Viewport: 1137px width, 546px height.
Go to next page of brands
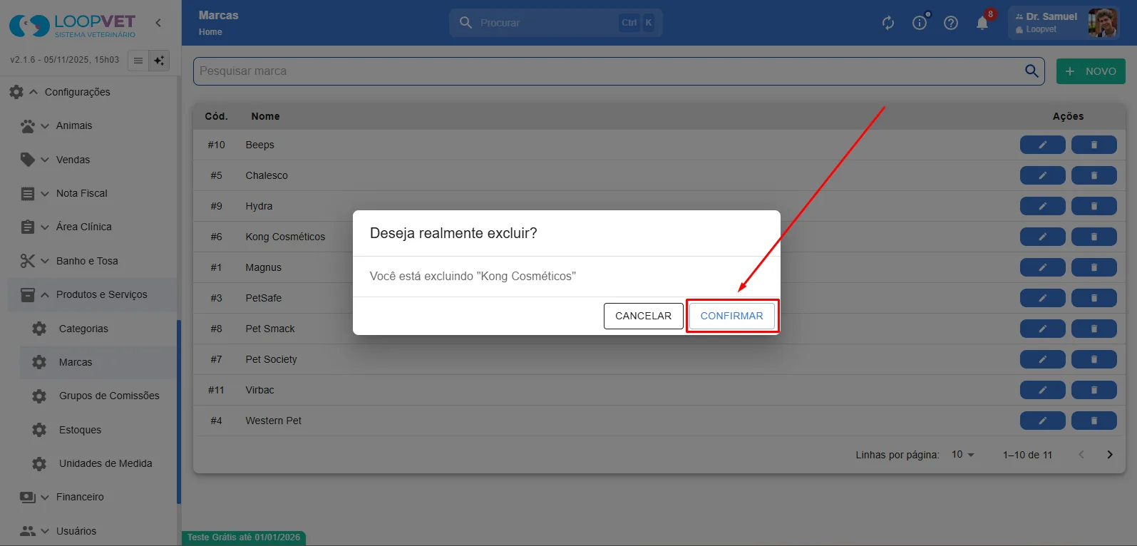tap(1109, 454)
